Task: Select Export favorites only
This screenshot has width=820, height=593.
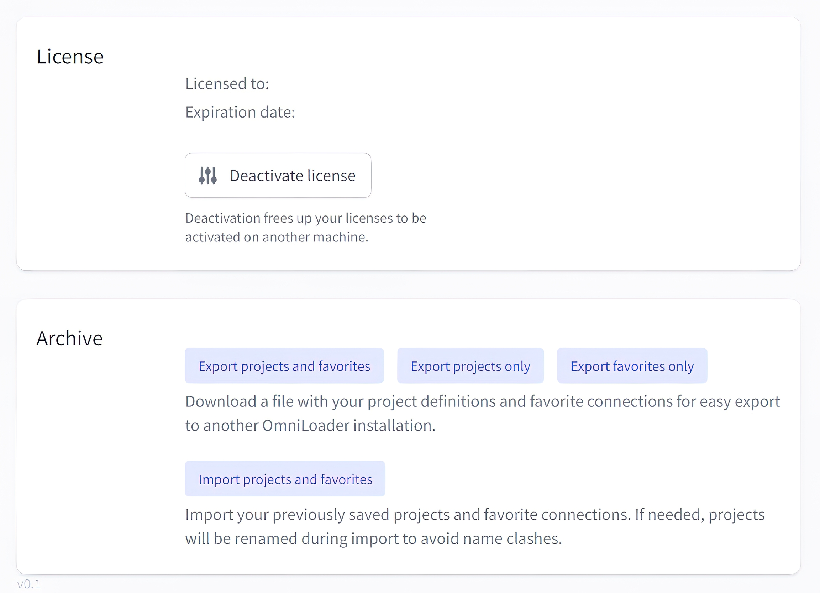Action: pyautogui.click(x=632, y=366)
